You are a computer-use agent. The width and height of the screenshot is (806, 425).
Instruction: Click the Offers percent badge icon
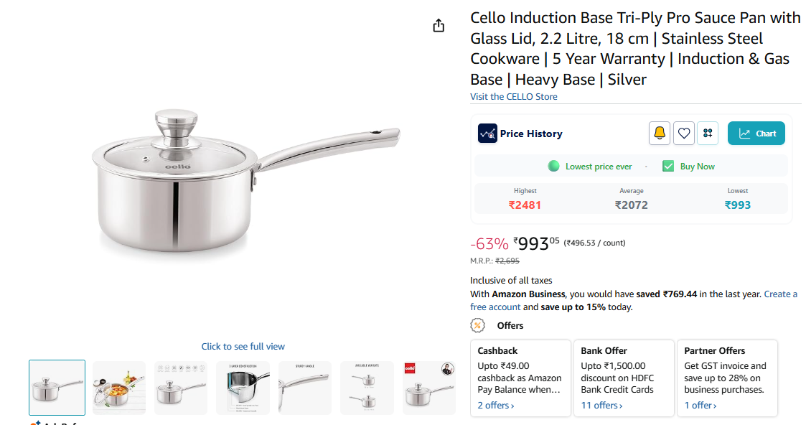pos(478,325)
